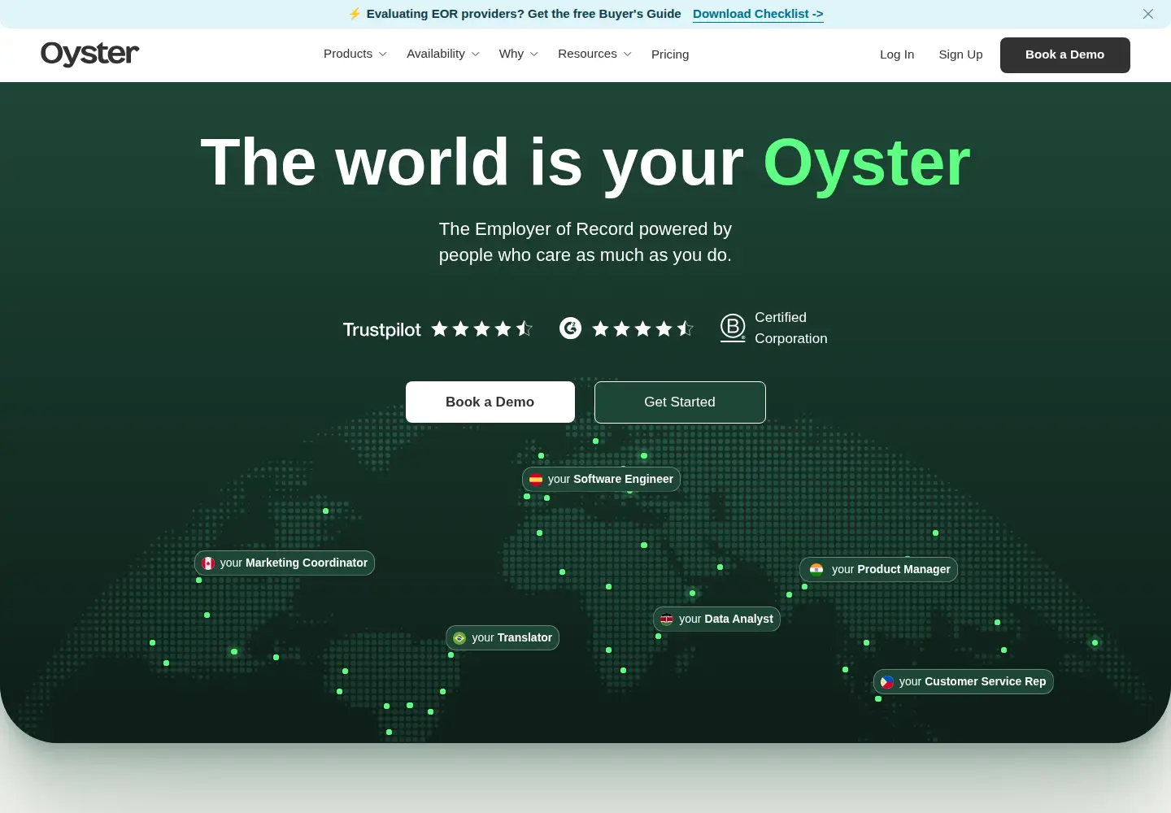Click the Spain flag icon
The height and width of the screenshot is (813, 1171).
536,480
